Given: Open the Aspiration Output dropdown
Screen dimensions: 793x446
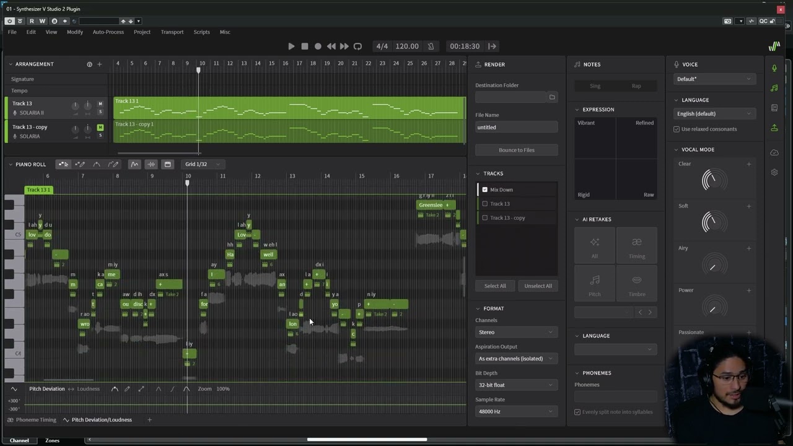Looking at the screenshot, I should (516, 359).
